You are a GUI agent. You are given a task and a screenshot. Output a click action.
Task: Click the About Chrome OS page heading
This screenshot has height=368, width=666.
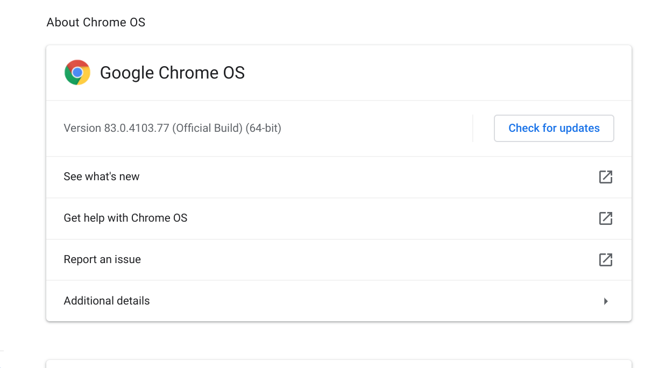click(x=96, y=22)
